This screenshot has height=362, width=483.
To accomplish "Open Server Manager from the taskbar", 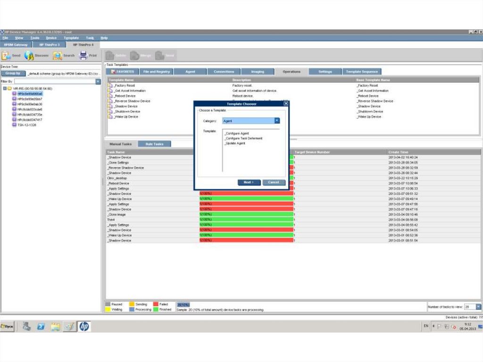I will (26, 326).
